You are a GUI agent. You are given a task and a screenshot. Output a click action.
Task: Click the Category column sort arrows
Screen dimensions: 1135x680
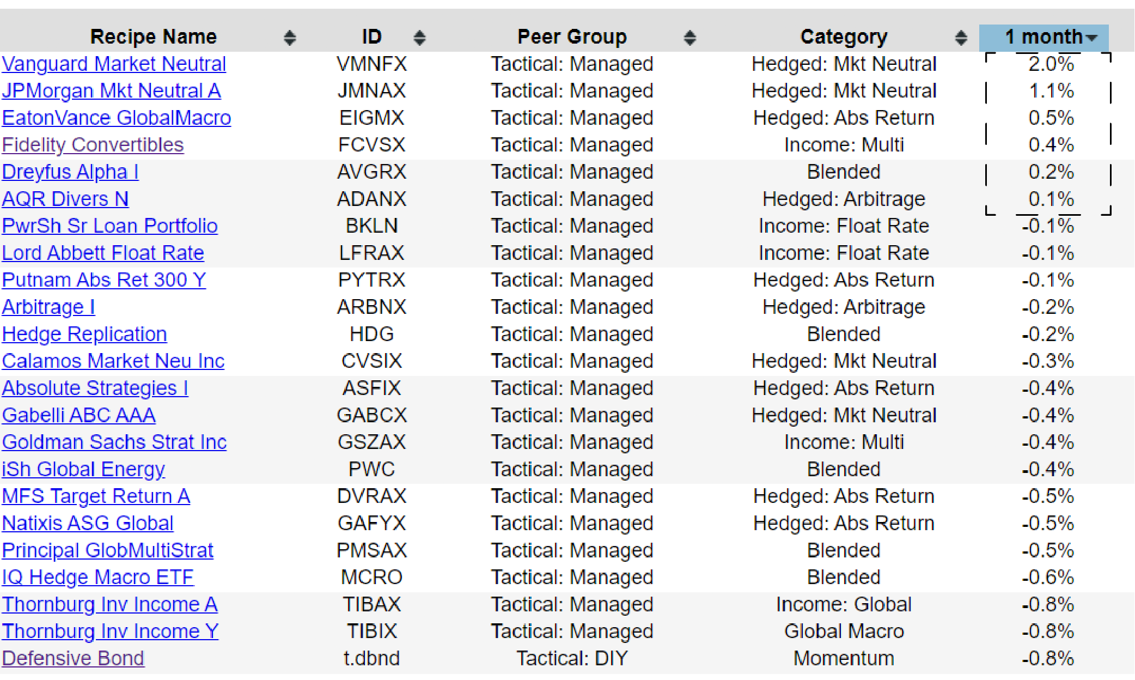tap(961, 38)
